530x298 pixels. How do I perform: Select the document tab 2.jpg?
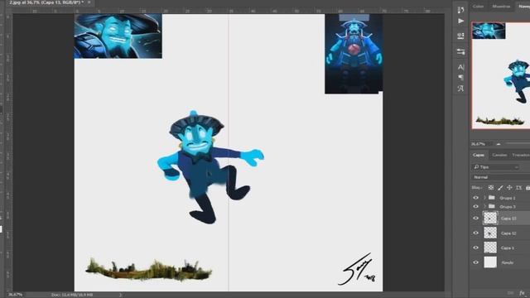pos(46,2)
